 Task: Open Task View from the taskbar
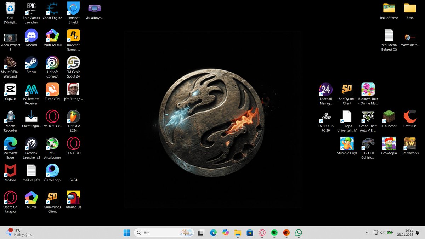[201, 233]
